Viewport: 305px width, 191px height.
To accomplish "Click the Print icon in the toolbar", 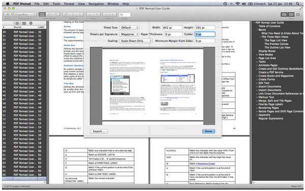I will pyautogui.click(x=8, y=15).
